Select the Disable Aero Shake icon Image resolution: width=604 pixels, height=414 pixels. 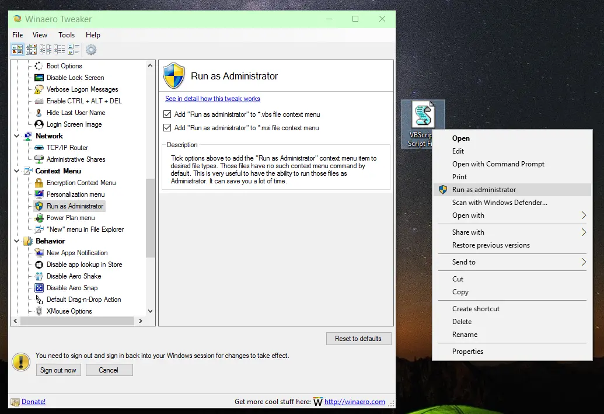[x=39, y=276]
